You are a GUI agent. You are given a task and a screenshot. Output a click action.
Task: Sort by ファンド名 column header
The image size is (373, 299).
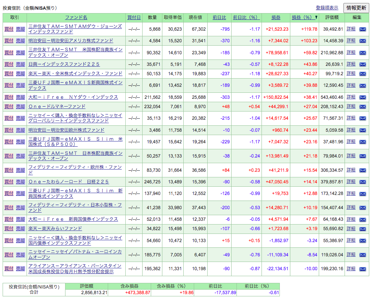coord(76,17)
